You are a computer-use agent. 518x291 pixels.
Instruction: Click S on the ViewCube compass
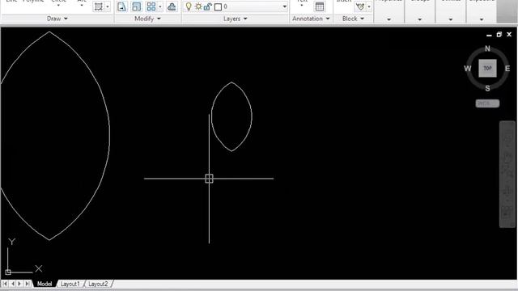point(487,88)
